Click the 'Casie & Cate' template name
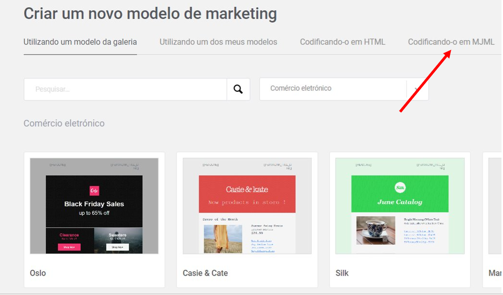This screenshot has height=295, width=503. (x=205, y=273)
